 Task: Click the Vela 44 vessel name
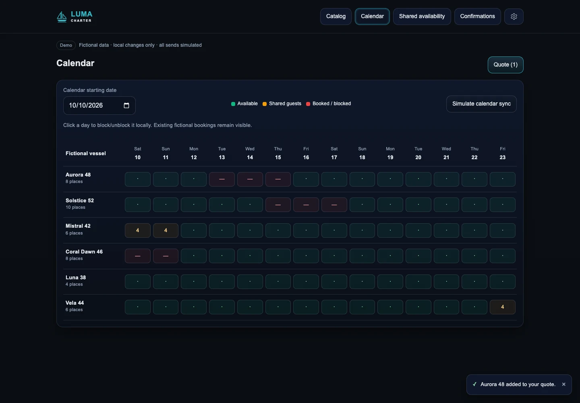click(x=75, y=303)
